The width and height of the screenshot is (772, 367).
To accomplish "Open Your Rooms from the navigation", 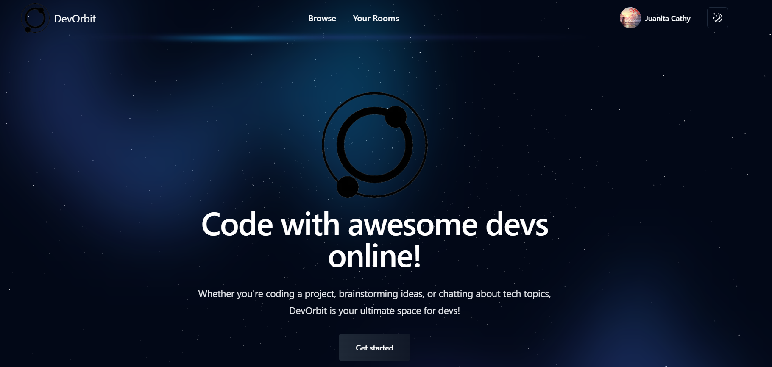I will 376,18.
